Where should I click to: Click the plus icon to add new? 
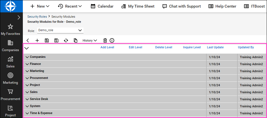coord(37,40)
